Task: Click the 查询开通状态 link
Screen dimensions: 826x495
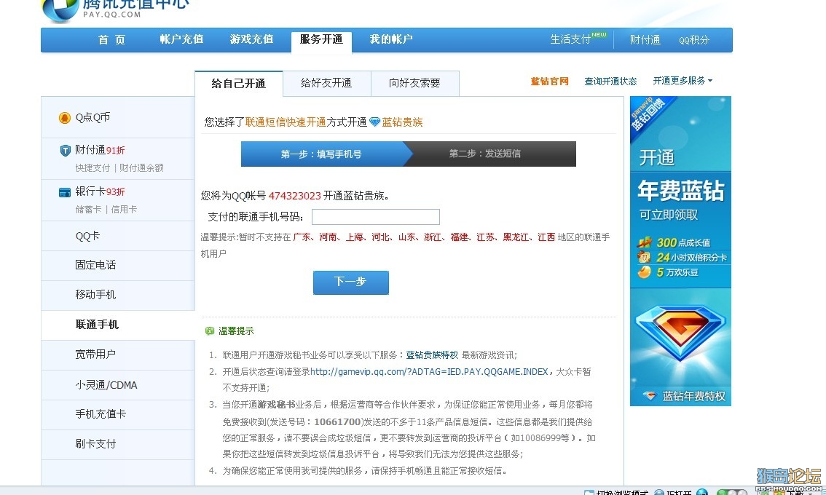Action: click(610, 81)
